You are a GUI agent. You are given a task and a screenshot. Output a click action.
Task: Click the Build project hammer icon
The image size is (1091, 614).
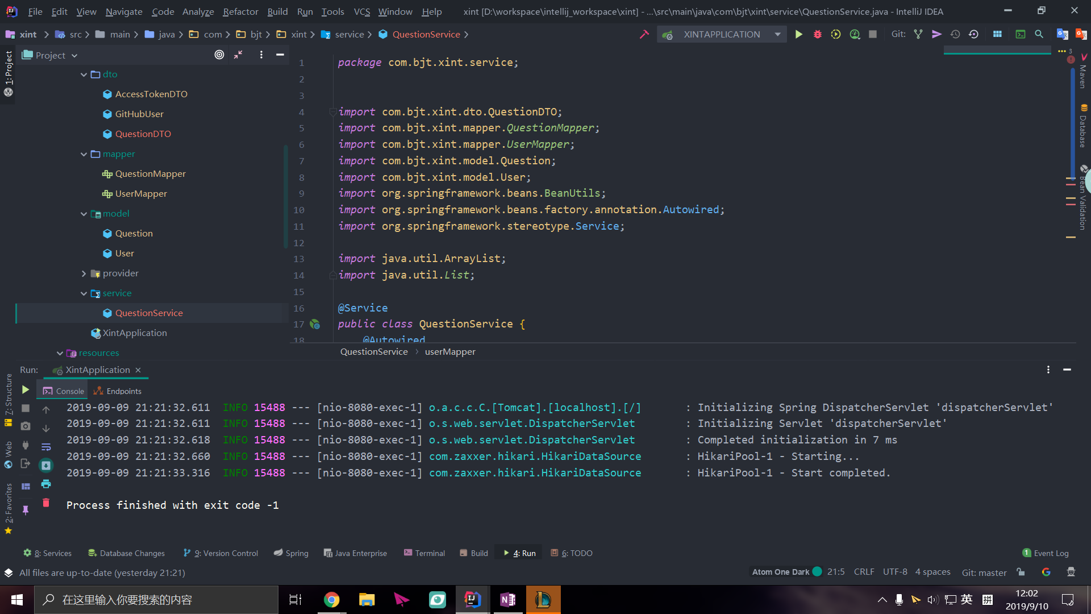[644, 34]
